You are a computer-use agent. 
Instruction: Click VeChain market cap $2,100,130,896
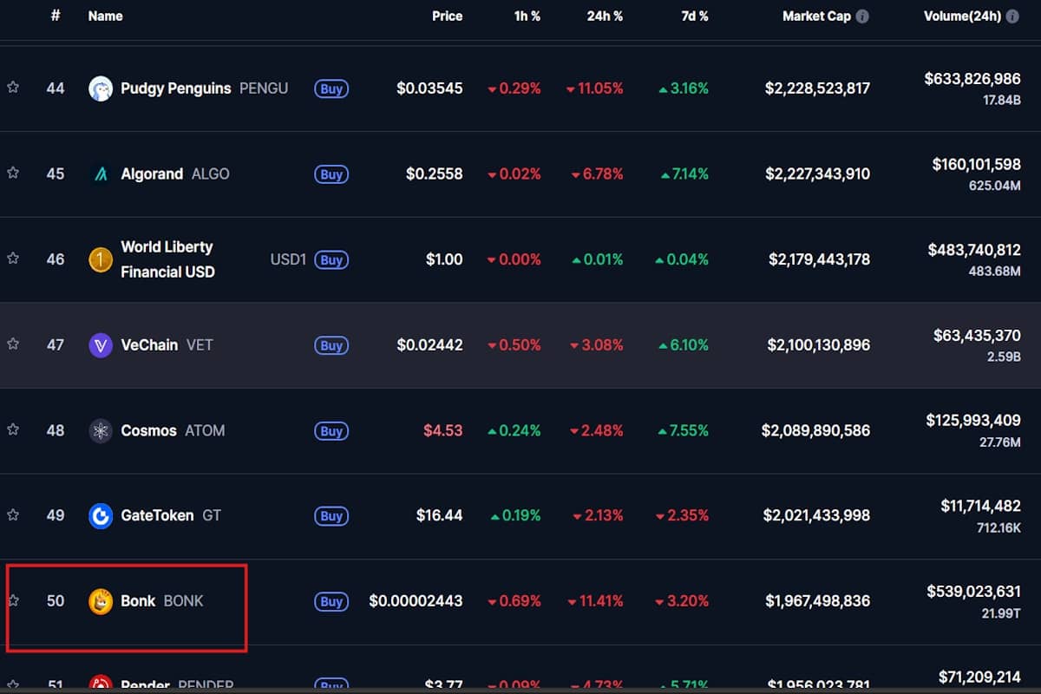tap(819, 345)
